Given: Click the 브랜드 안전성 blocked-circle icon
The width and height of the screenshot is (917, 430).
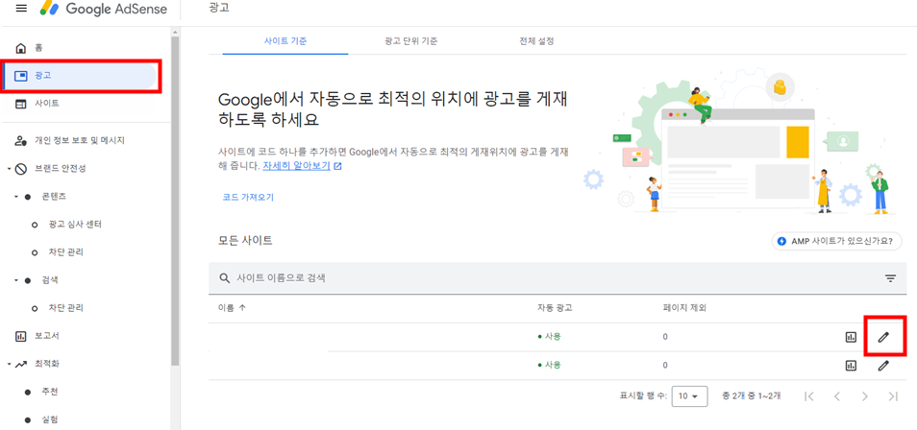Looking at the screenshot, I should pos(21,169).
